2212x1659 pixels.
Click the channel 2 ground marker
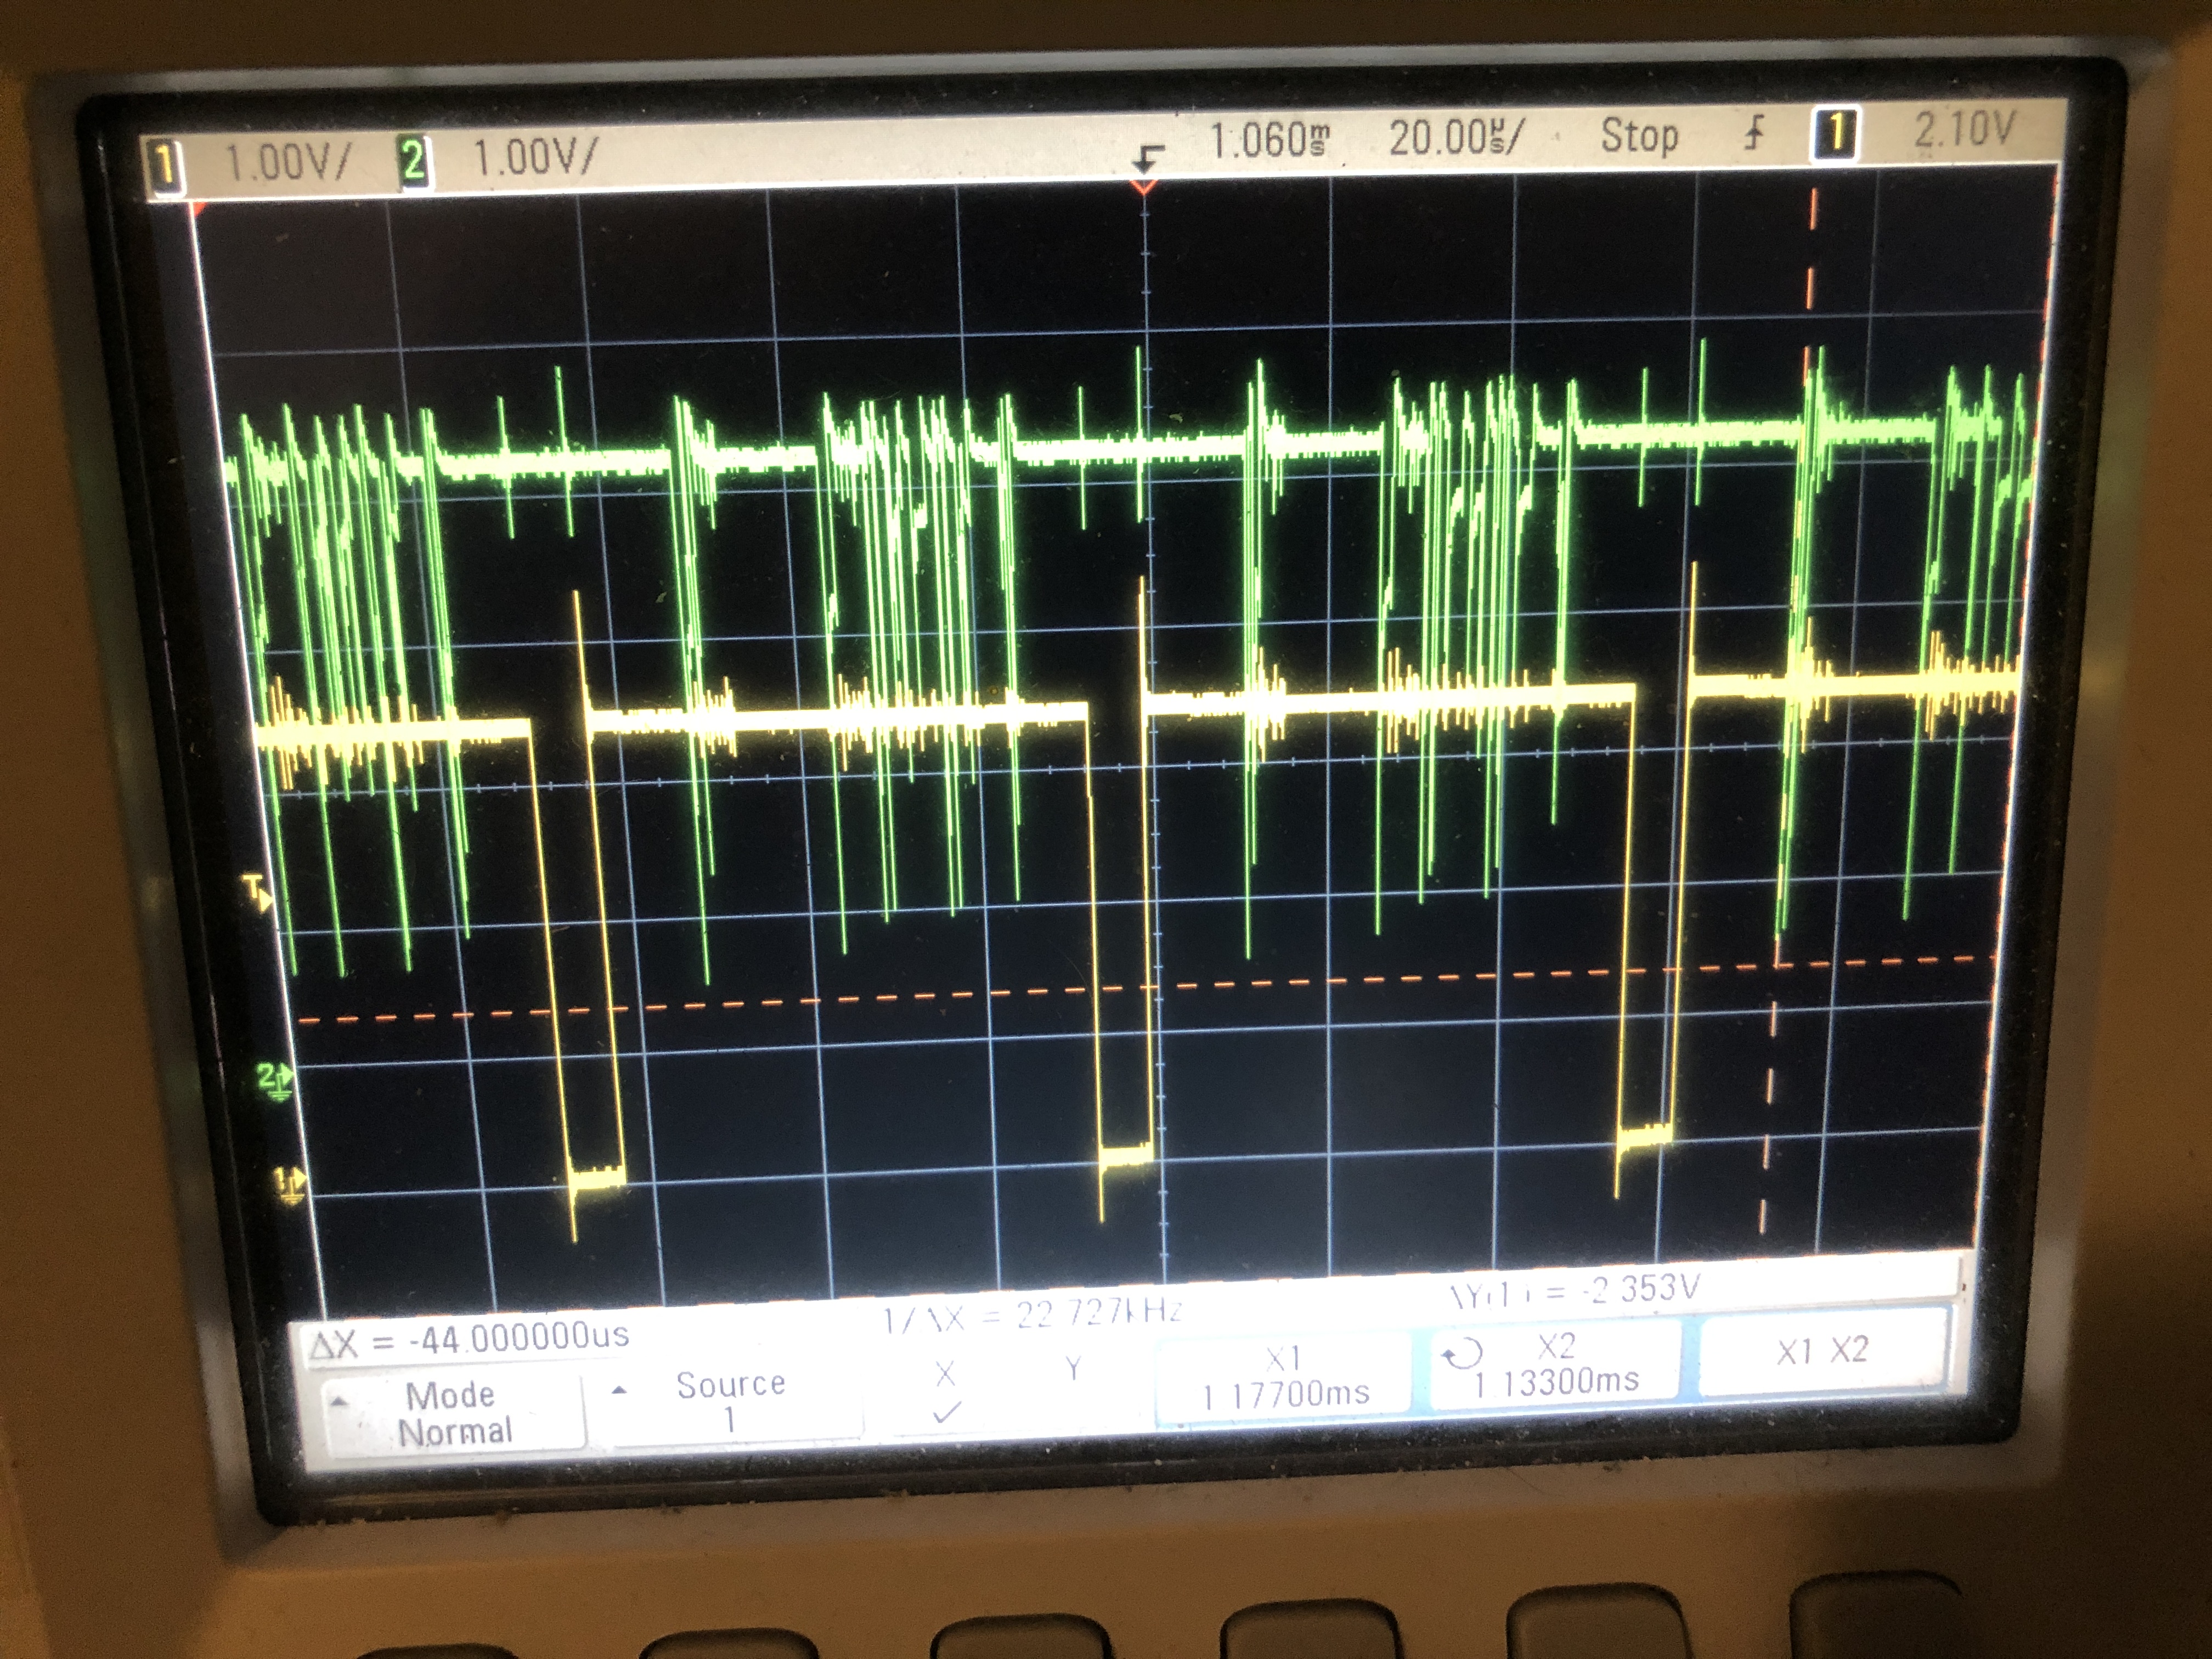click(275, 1082)
